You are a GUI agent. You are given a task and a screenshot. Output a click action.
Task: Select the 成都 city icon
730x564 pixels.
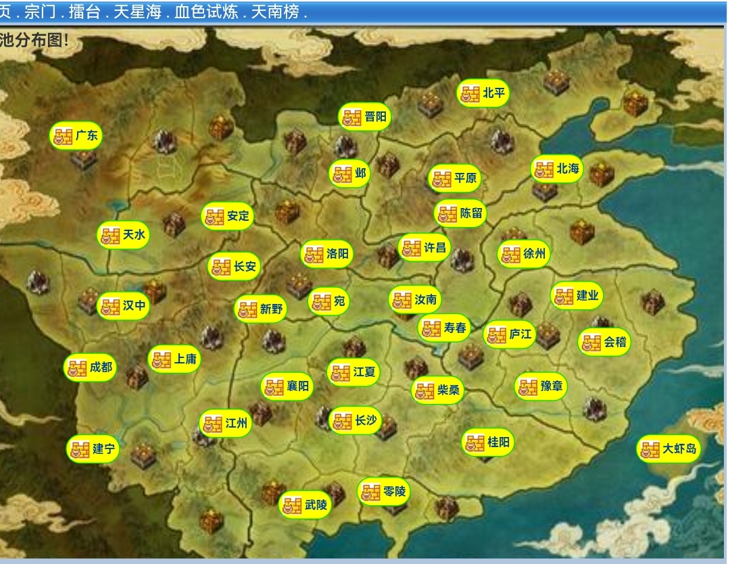pos(77,368)
